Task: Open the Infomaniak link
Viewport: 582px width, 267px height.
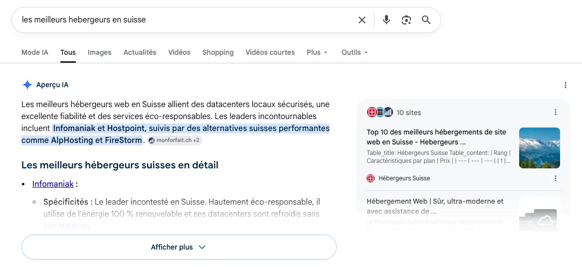Action: [53, 184]
